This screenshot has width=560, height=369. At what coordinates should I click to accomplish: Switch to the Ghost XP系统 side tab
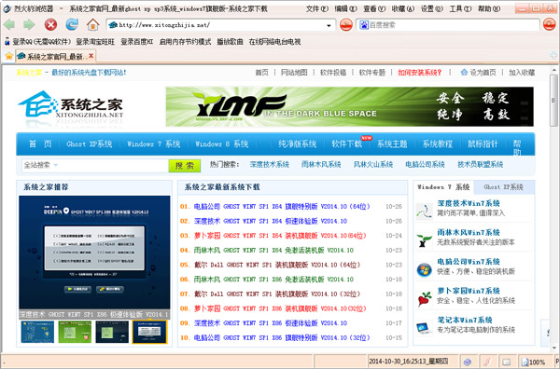coord(504,187)
